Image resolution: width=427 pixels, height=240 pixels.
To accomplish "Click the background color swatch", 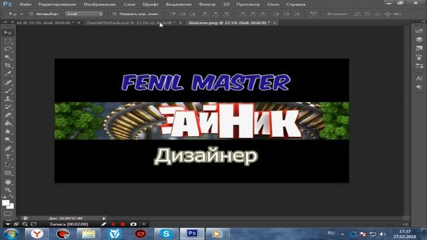I will click(x=11, y=206).
